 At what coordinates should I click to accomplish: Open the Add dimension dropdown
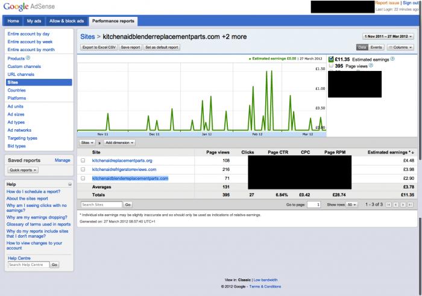point(119,143)
